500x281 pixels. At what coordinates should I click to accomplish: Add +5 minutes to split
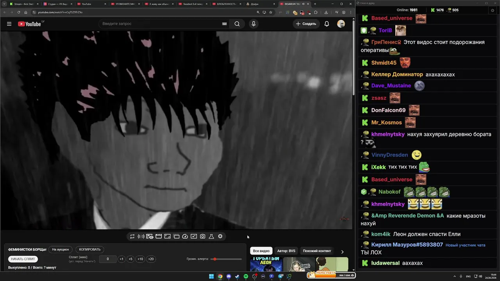pyautogui.click(x=130, y=259)
